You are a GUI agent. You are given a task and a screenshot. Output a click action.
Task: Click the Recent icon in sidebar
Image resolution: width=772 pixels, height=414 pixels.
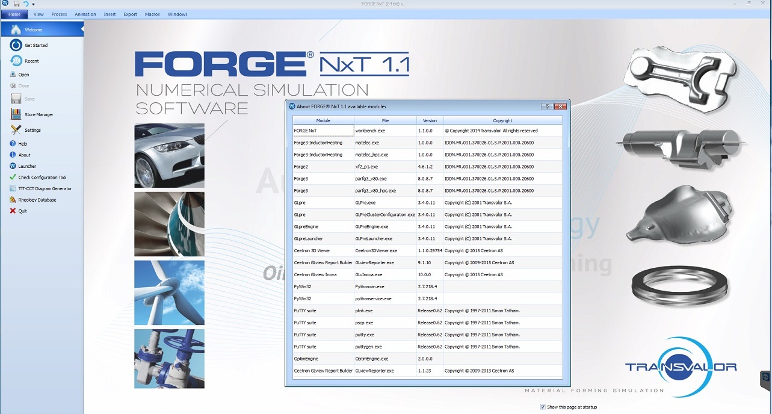pos(16,61)
